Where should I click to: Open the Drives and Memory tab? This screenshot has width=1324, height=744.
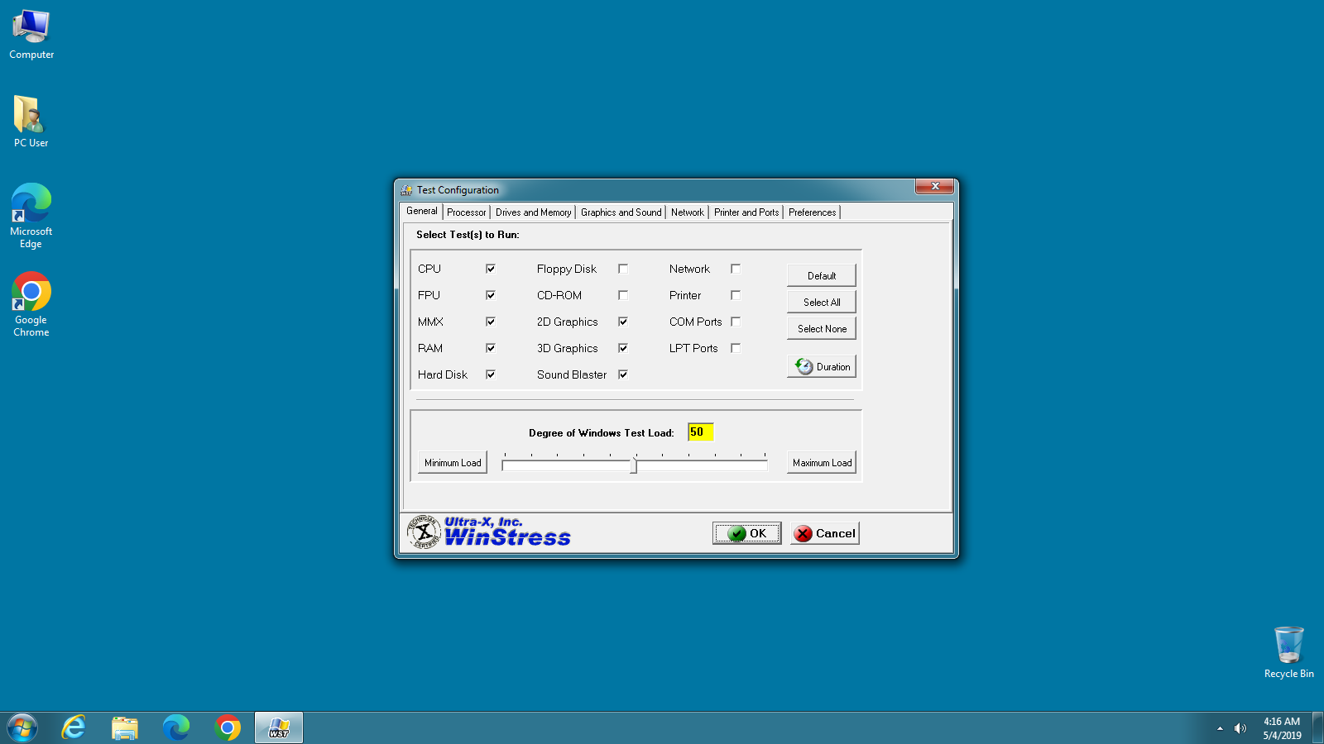click(x=533, y=212)
